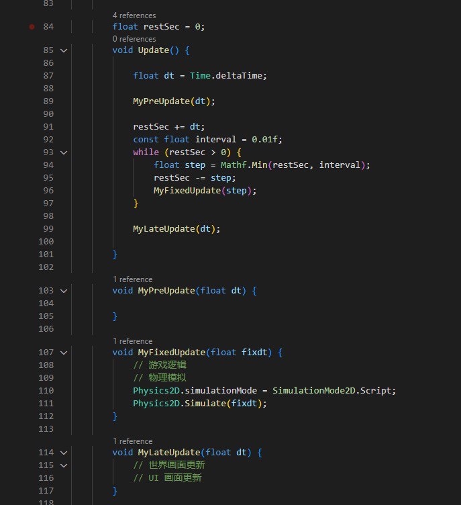Collapse the Update method at line 85
The image size is (461, 505).
point(64,50)
